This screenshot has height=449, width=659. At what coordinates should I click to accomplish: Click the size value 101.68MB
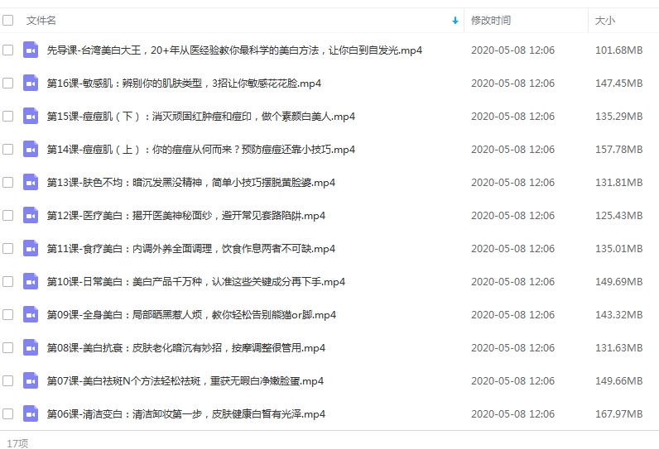[618, 50]
